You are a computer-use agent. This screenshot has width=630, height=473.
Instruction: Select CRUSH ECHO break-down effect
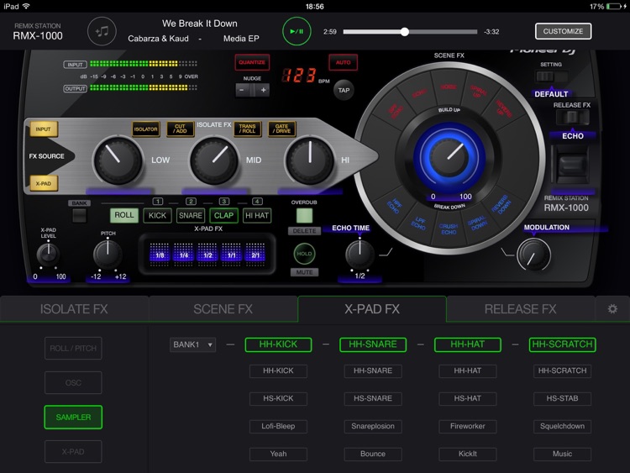449,229
